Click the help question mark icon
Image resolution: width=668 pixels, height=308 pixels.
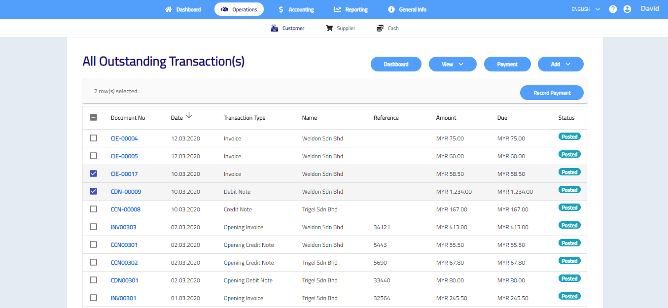[613, 9]
